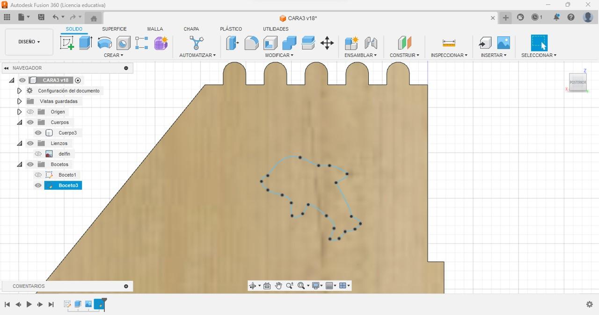Switch to the MALLA tab
Image resolution: width=599 pixels, height=315 pixels.
(155, 29)
